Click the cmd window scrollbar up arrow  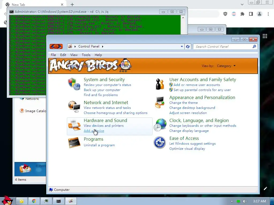(183, 18)
